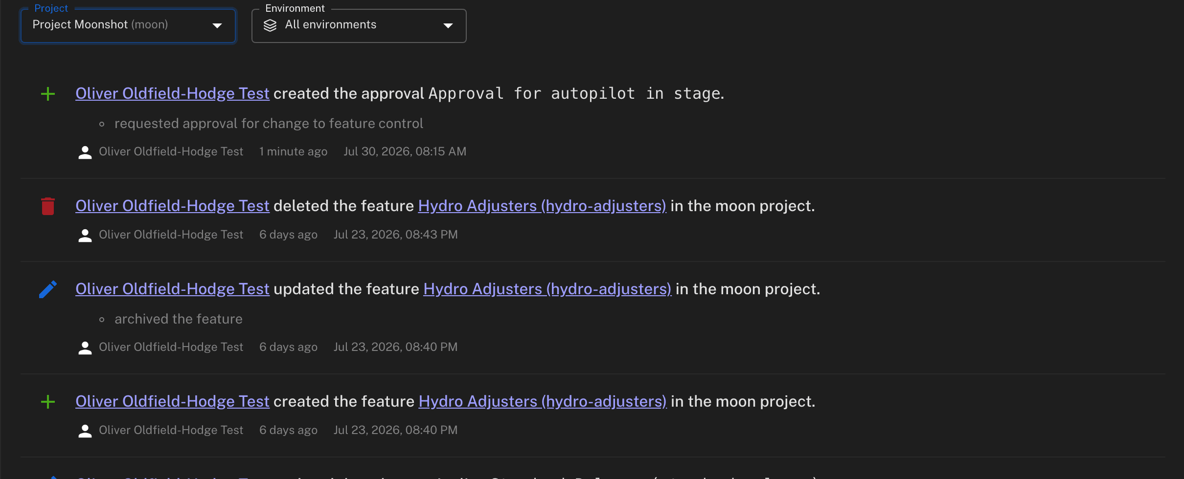Click author name text under deleted feature entry
Viewport: 1184px width, 479px height.
point(171,235)
